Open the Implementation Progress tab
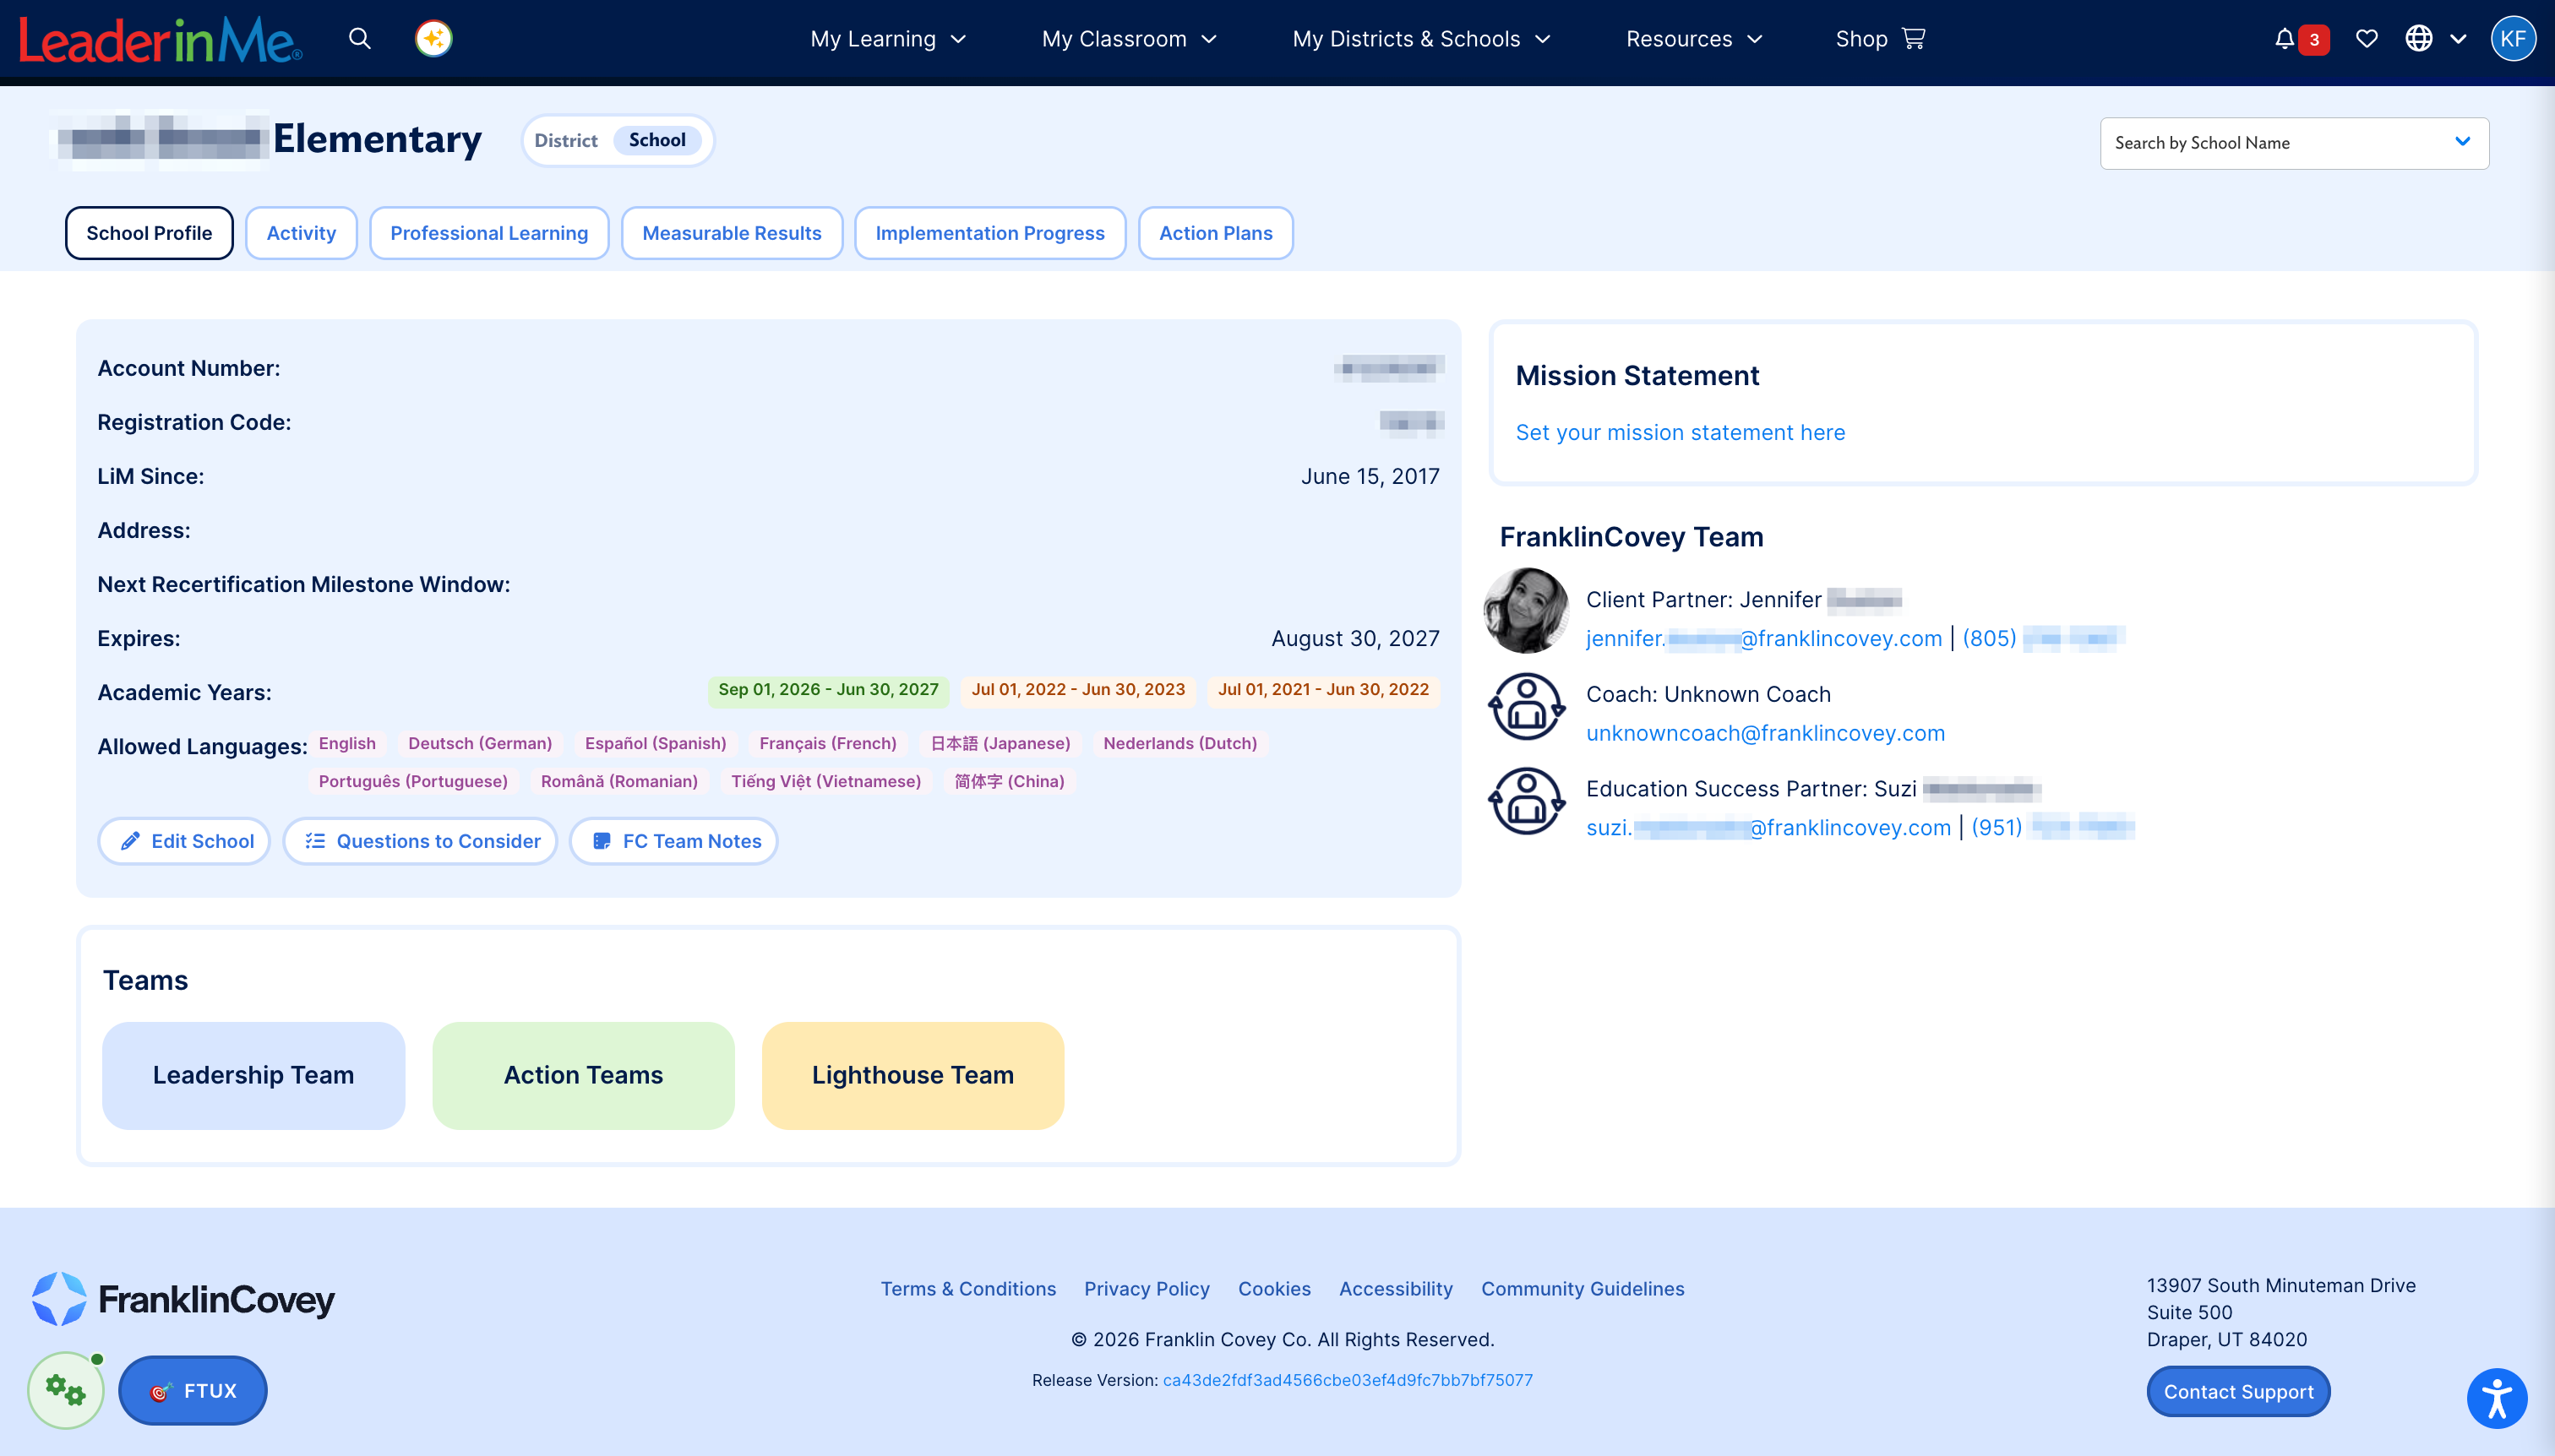 click(x=989, y=233)
